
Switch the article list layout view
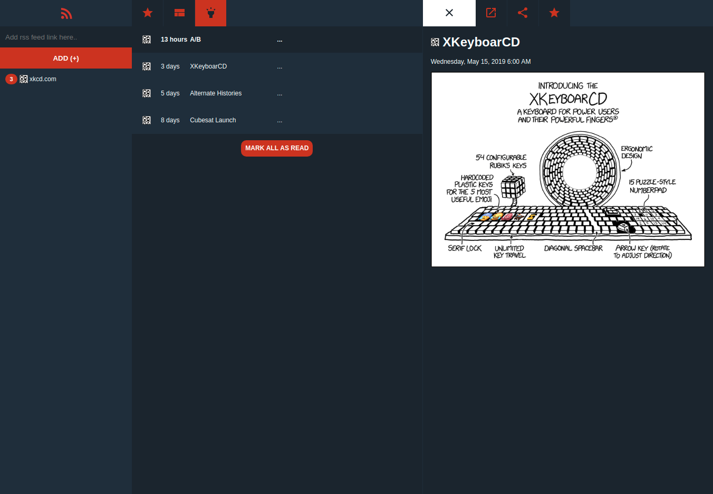pyautogui.click(x=179, y=13)
